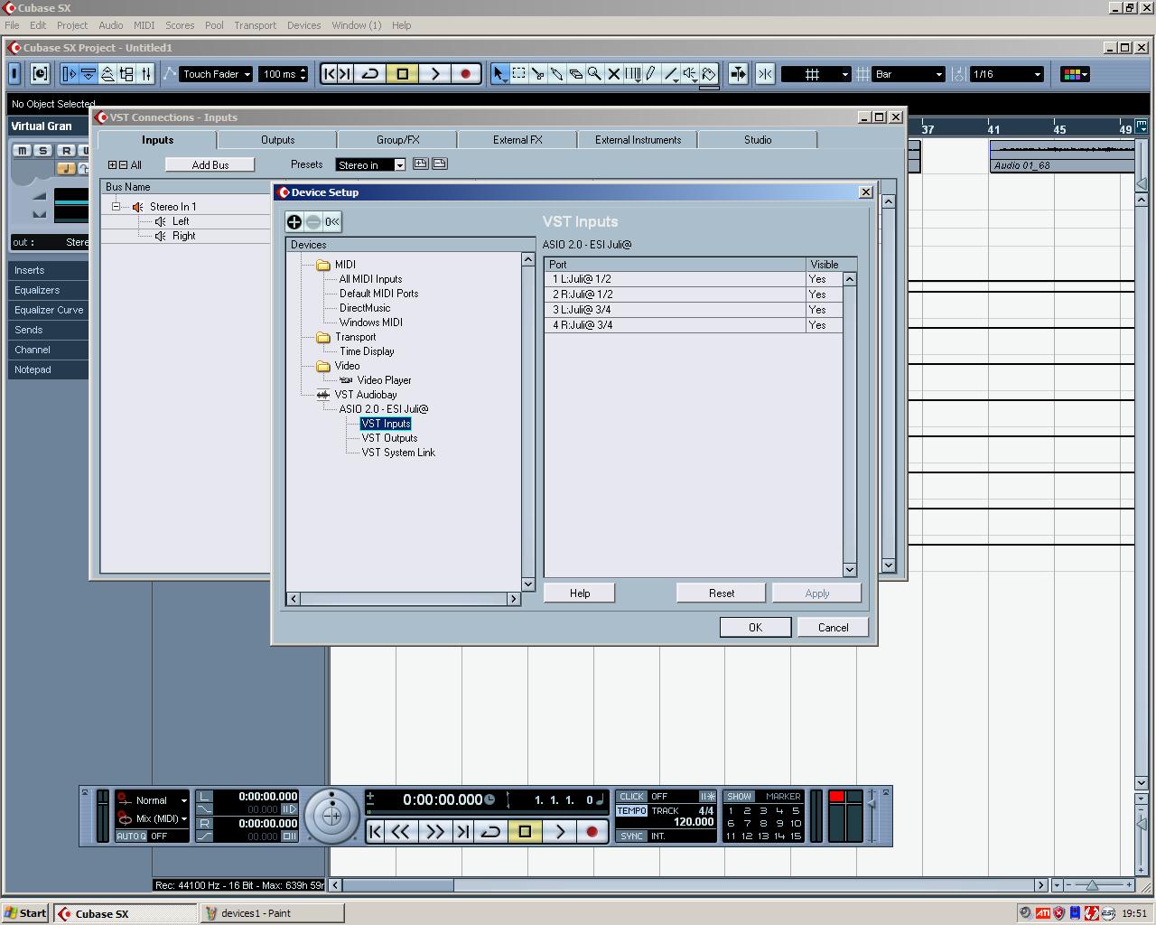The height and width of the screenshot is (925, 1156).
Task: Select the Play speaker tool
Action: tap(690, 74)
